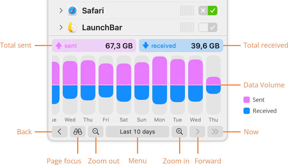The image size is (288, 165).
Task: Click the last Thursday traffic bar
Action: (x=213, y=85)
